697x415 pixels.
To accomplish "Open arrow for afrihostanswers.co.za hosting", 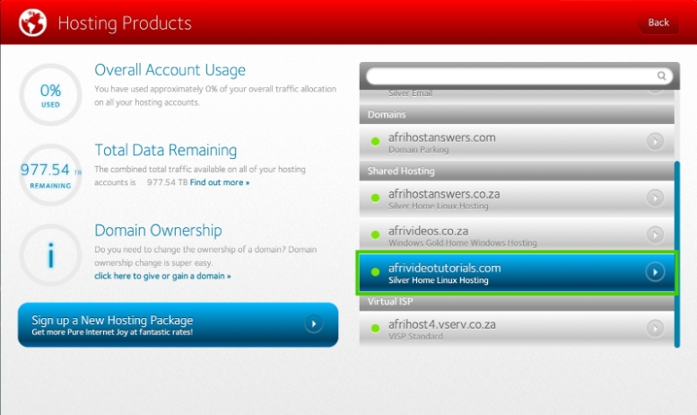I will [655, 197].
